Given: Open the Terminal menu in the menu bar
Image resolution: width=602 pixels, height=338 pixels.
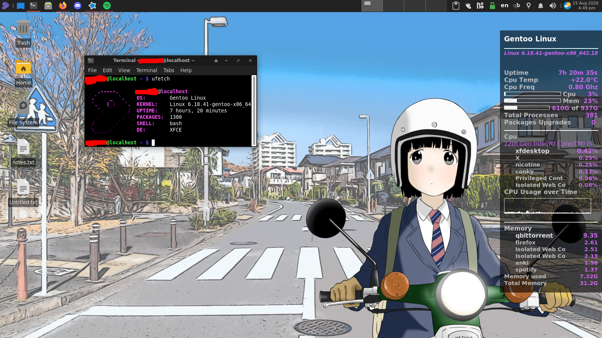Looking at the screenshot, I should click(x=146, y=70).
